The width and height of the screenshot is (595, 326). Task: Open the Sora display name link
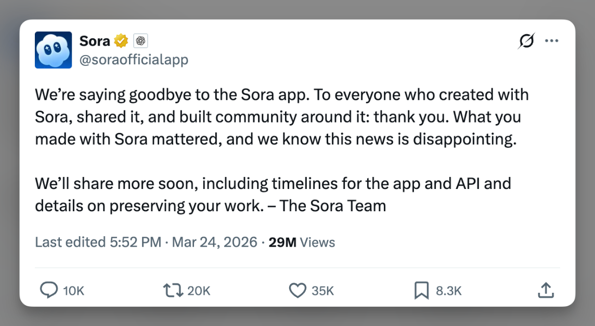(95, 40)
